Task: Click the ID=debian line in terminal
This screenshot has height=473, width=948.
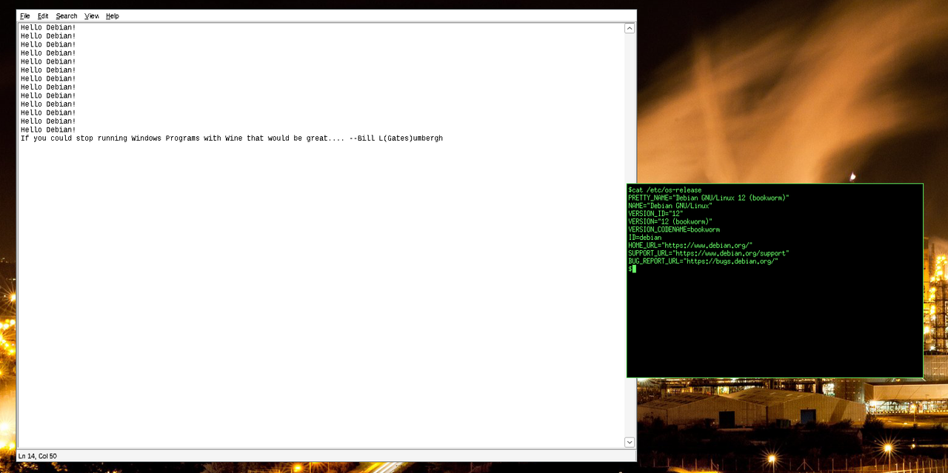Action: tap(644, 238)
